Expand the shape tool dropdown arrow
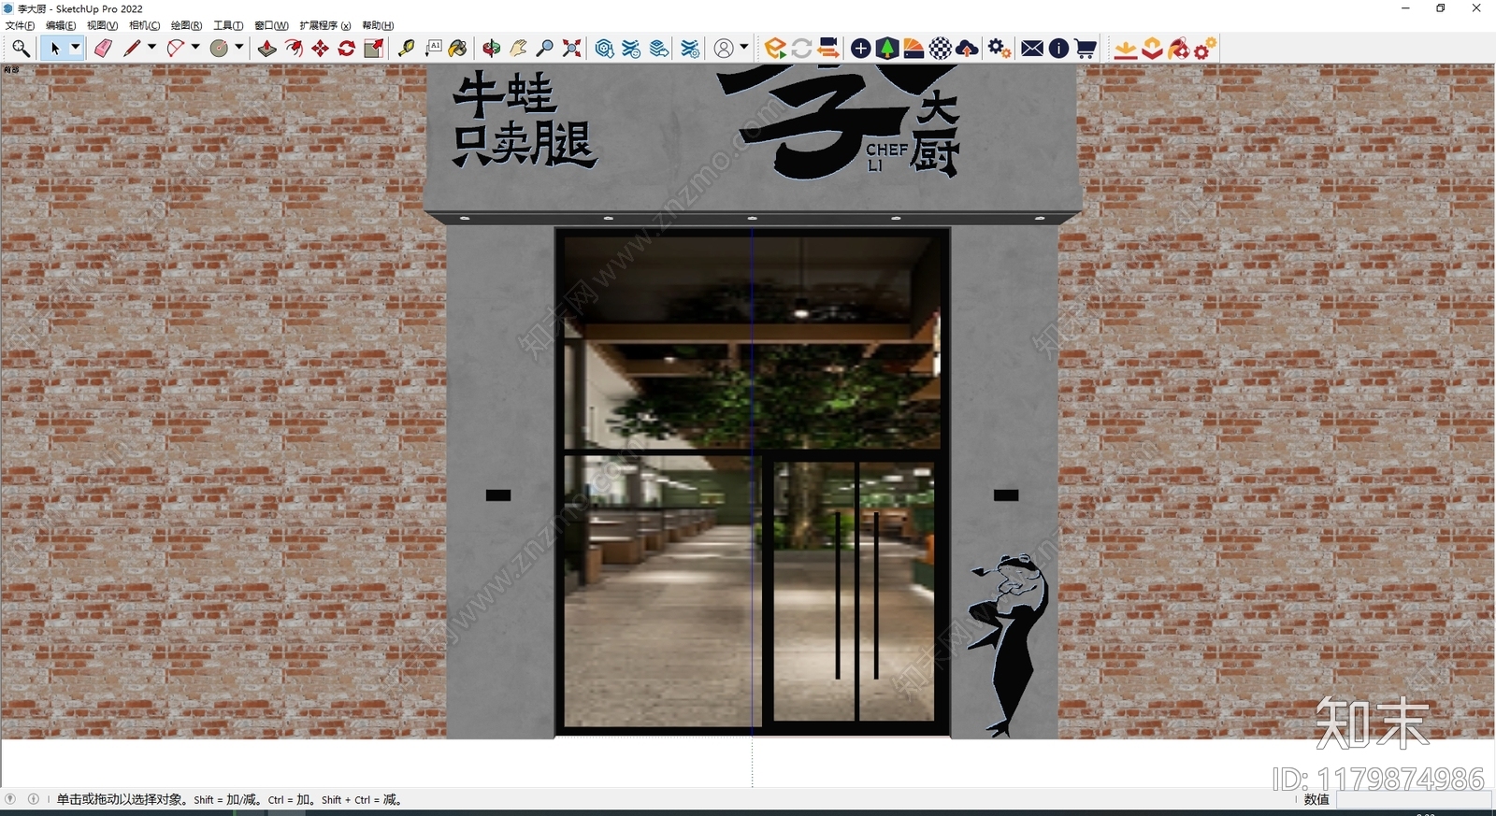The width and height of the screenshot is (1496, 816). pos(239,47)
